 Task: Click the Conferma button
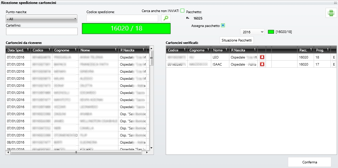[x=309, y=162]
